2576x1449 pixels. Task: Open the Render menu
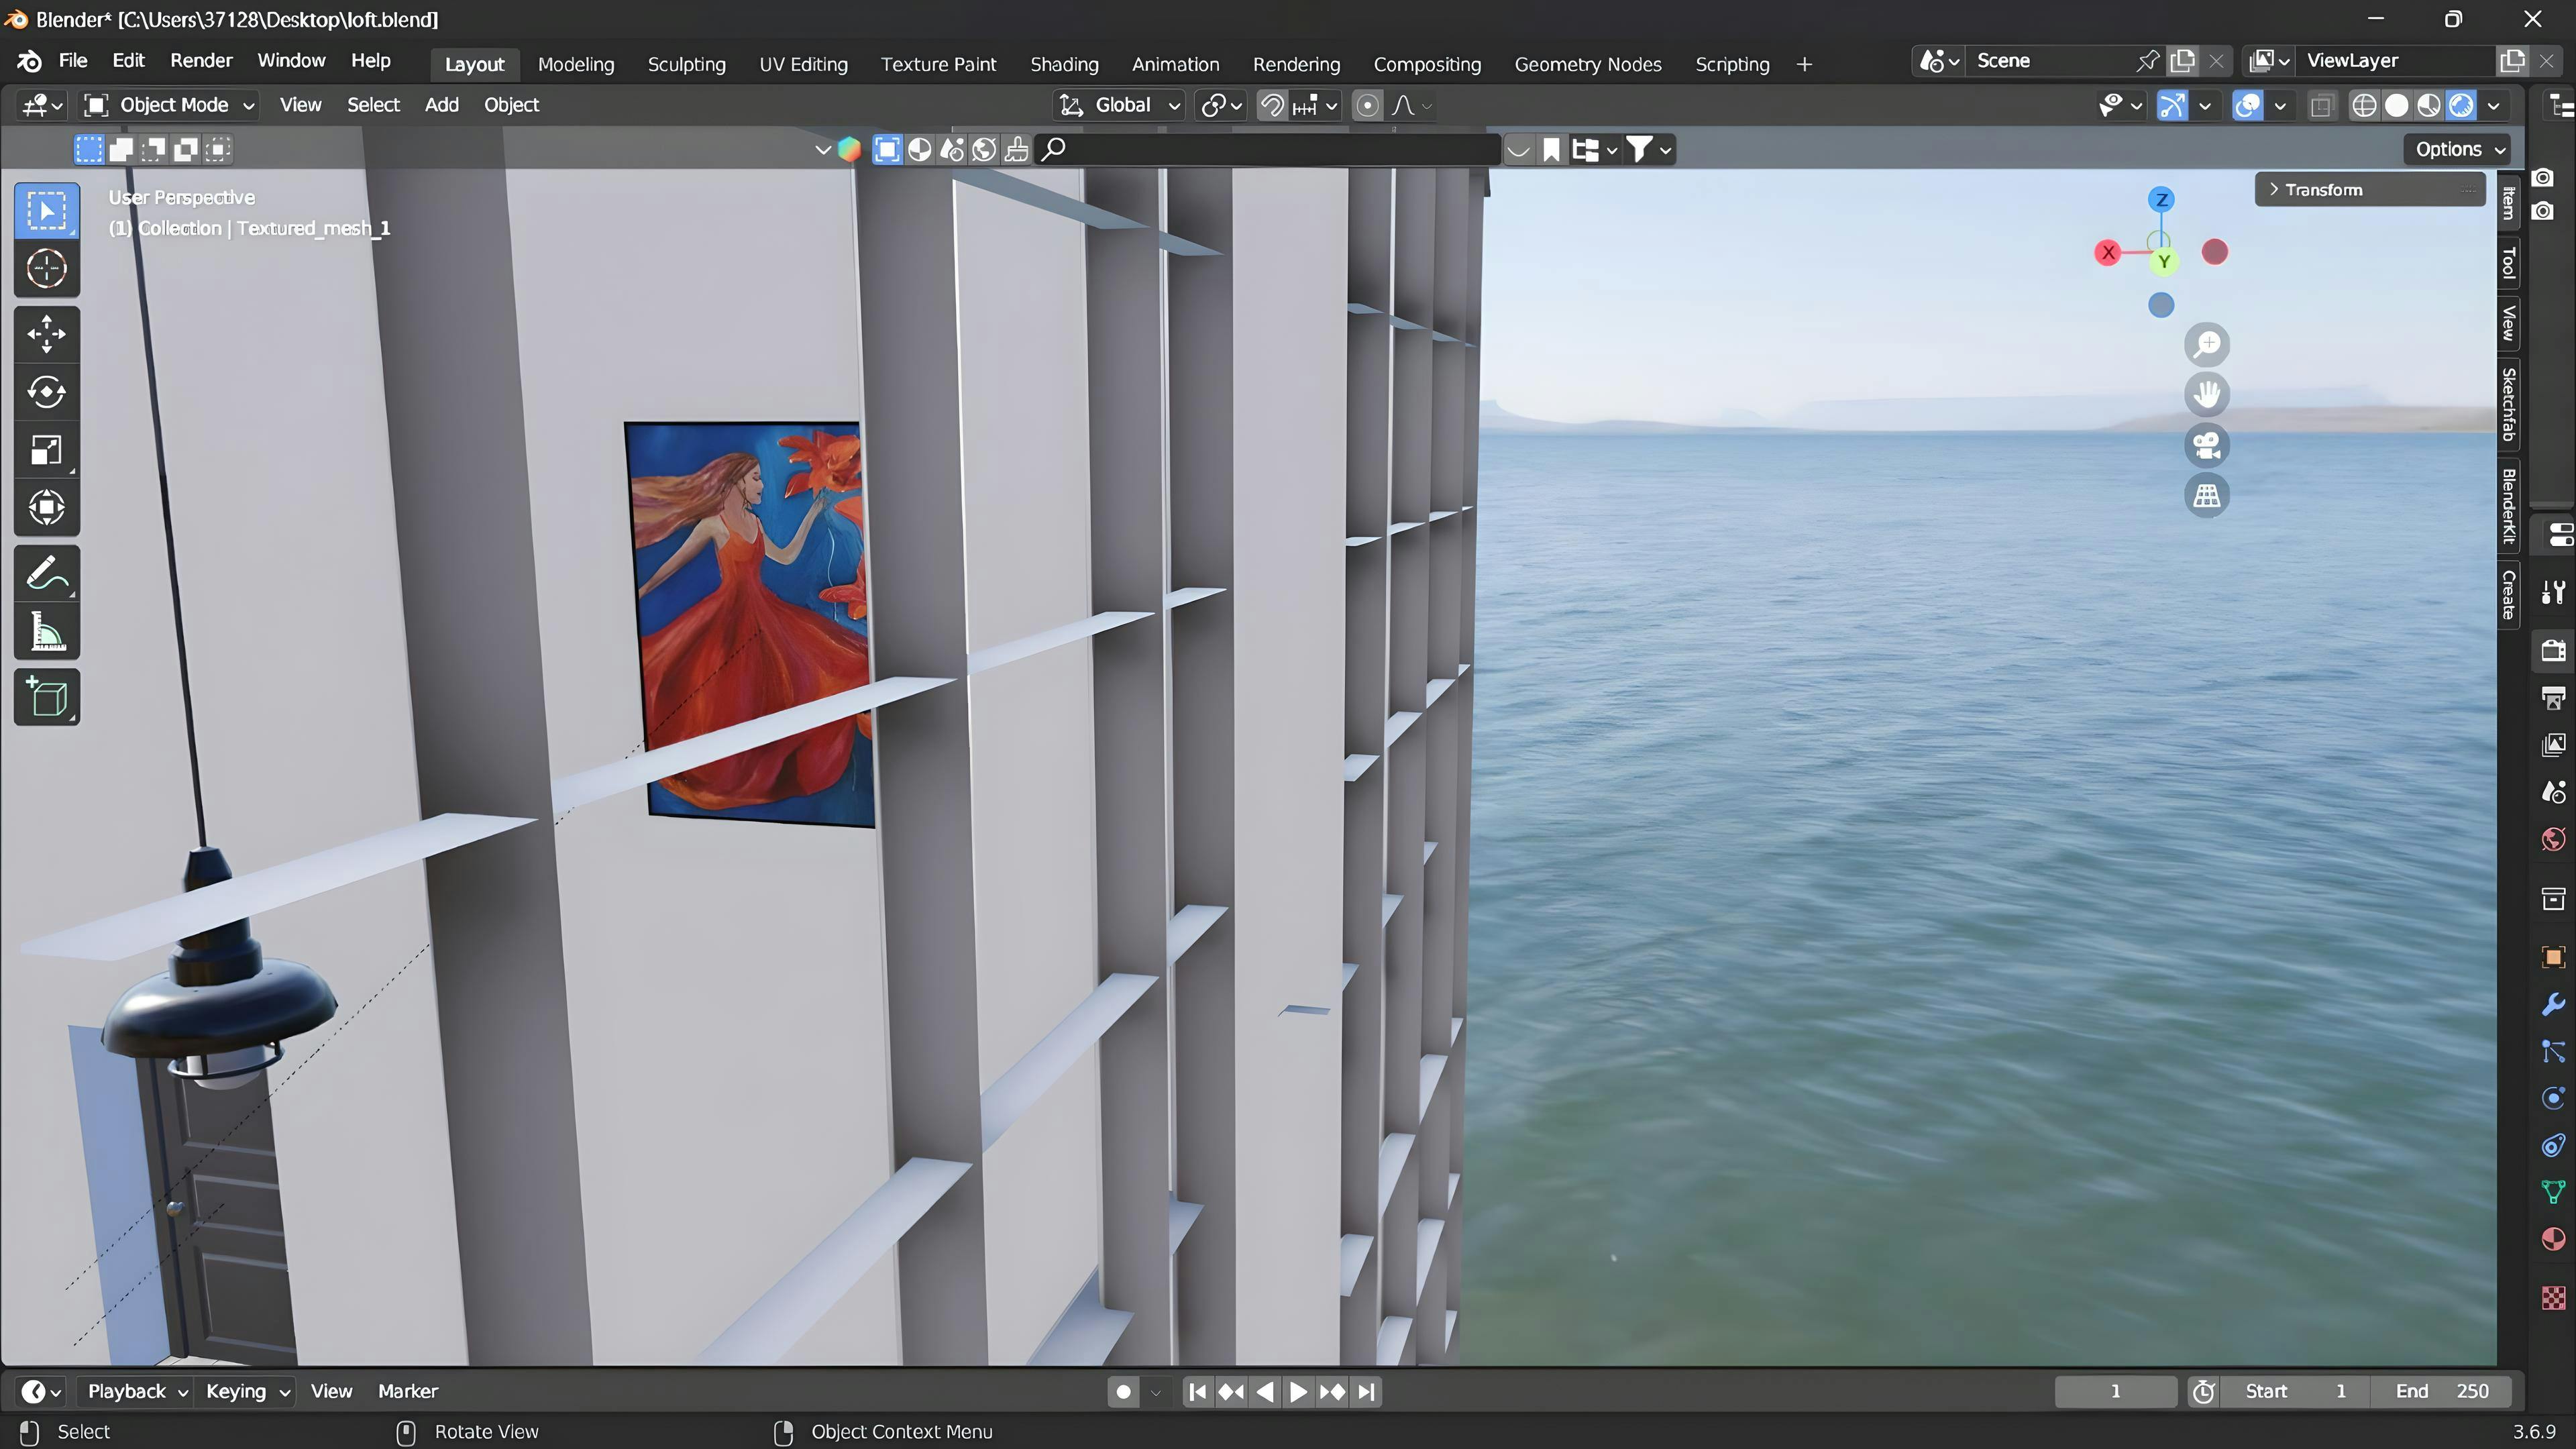[x=201, y=61]
